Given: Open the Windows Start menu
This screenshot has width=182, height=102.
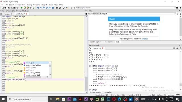Looking at the screenshot, I should (x=3, y=99).
